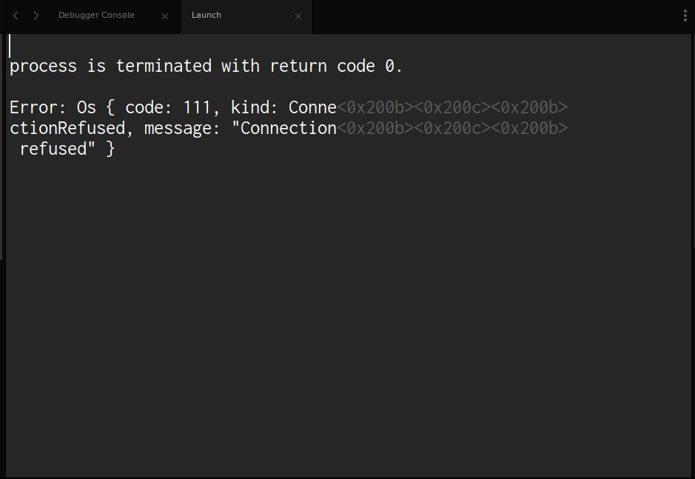
Task: Click the close icon on Debugger Console
Action: coord(164,15)
